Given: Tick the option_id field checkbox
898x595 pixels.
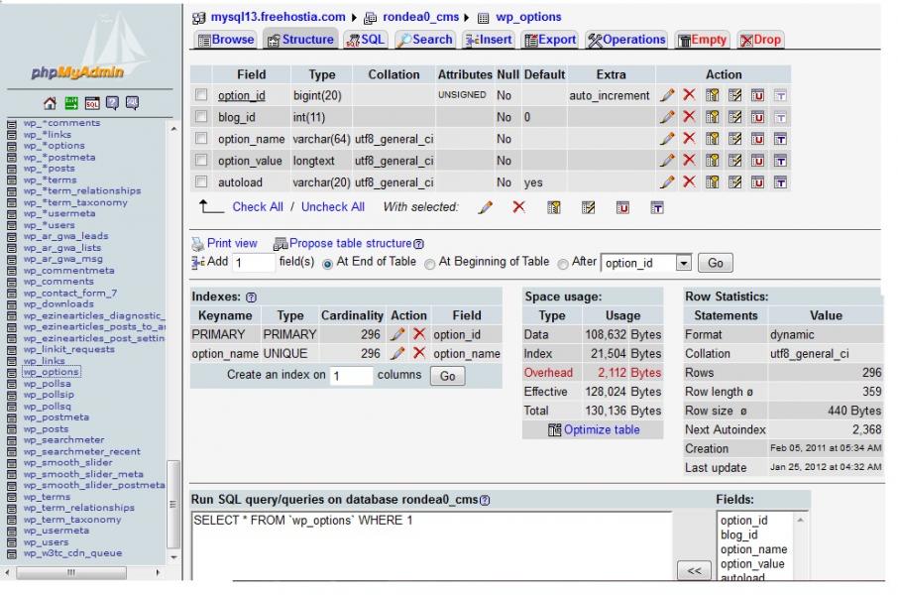Looking at the screenshot, I should [x=201, y=94].
